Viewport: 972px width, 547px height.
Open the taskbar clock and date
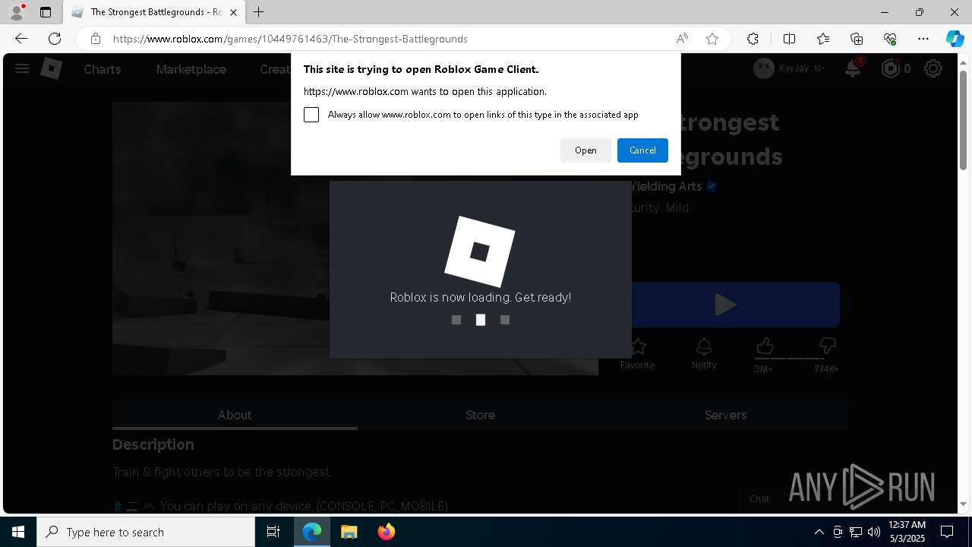[x=907, y=532]
